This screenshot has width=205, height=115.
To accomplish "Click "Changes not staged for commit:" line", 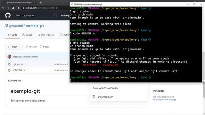I will [x=94, y=55].
